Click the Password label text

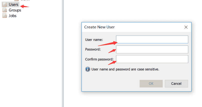tap(93, 49)
